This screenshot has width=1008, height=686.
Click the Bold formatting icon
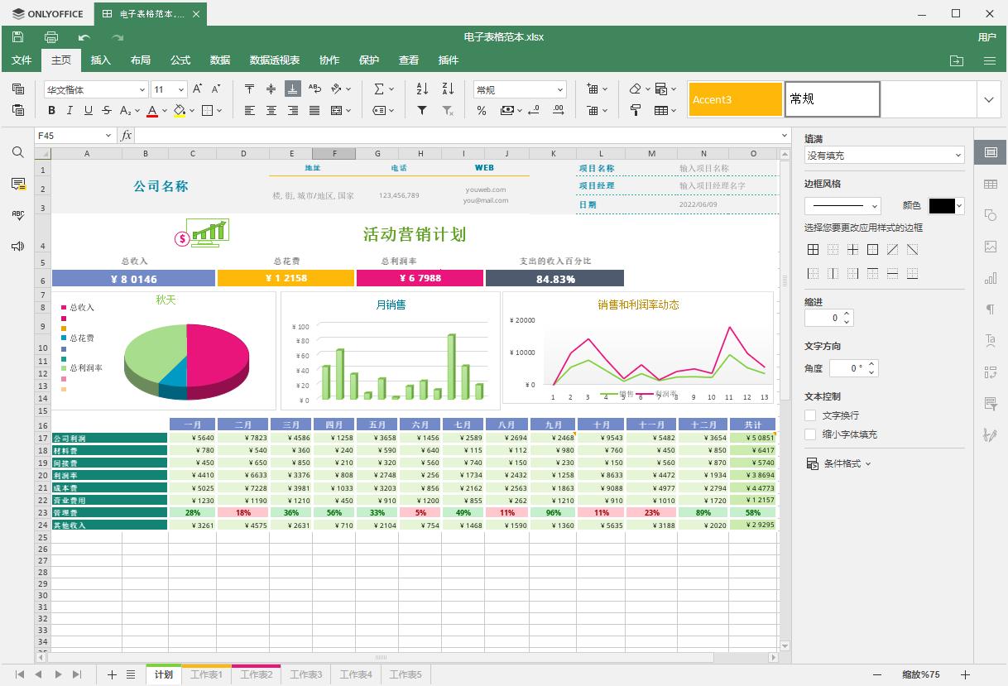[x=51, y=110]
